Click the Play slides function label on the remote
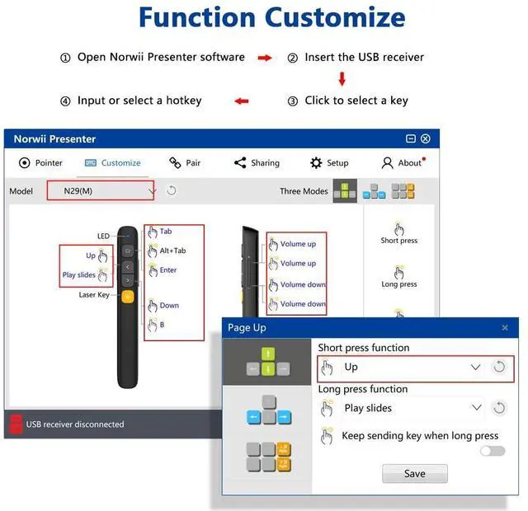The image size is (528, 511). [79, 274]
